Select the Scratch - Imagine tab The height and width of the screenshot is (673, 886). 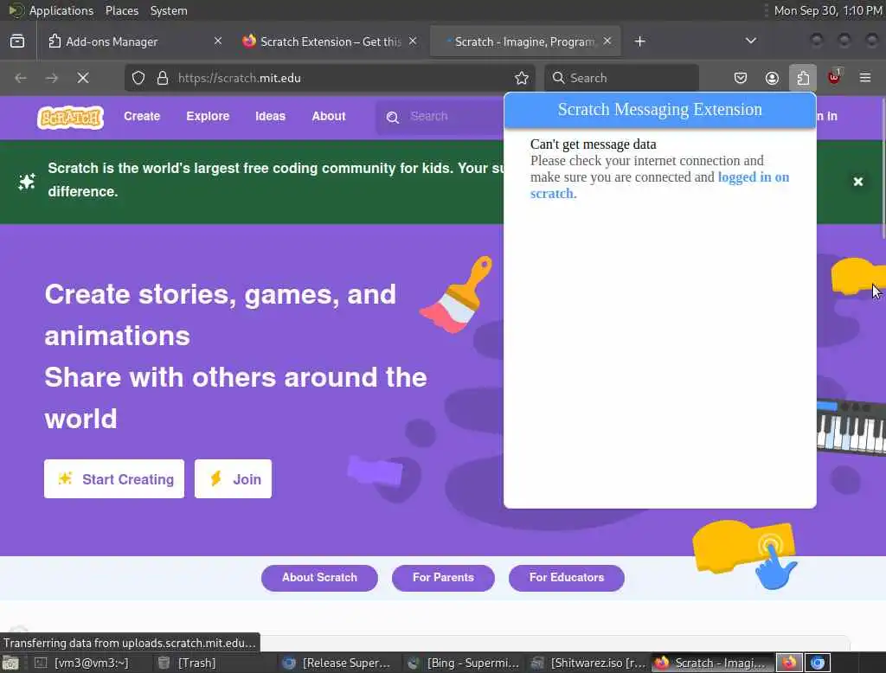(525, 42)
